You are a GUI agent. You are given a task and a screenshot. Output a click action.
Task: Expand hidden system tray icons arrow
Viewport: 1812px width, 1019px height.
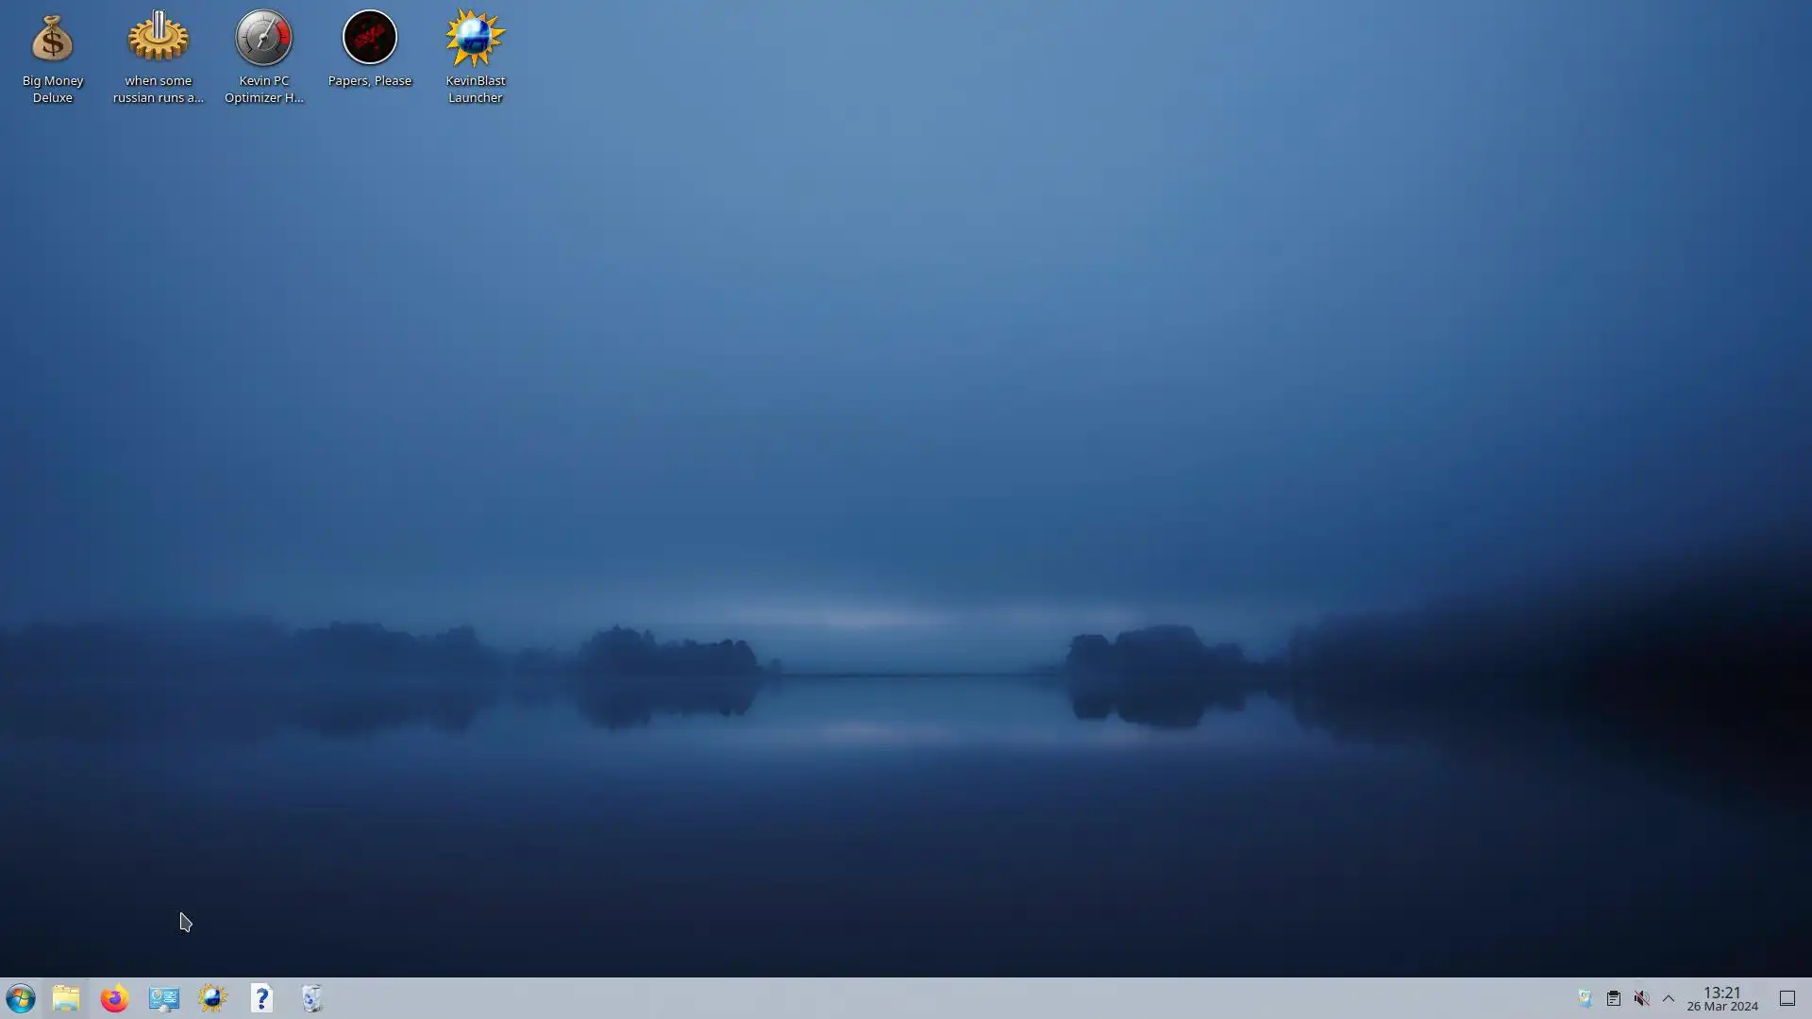click(1669, 998)
